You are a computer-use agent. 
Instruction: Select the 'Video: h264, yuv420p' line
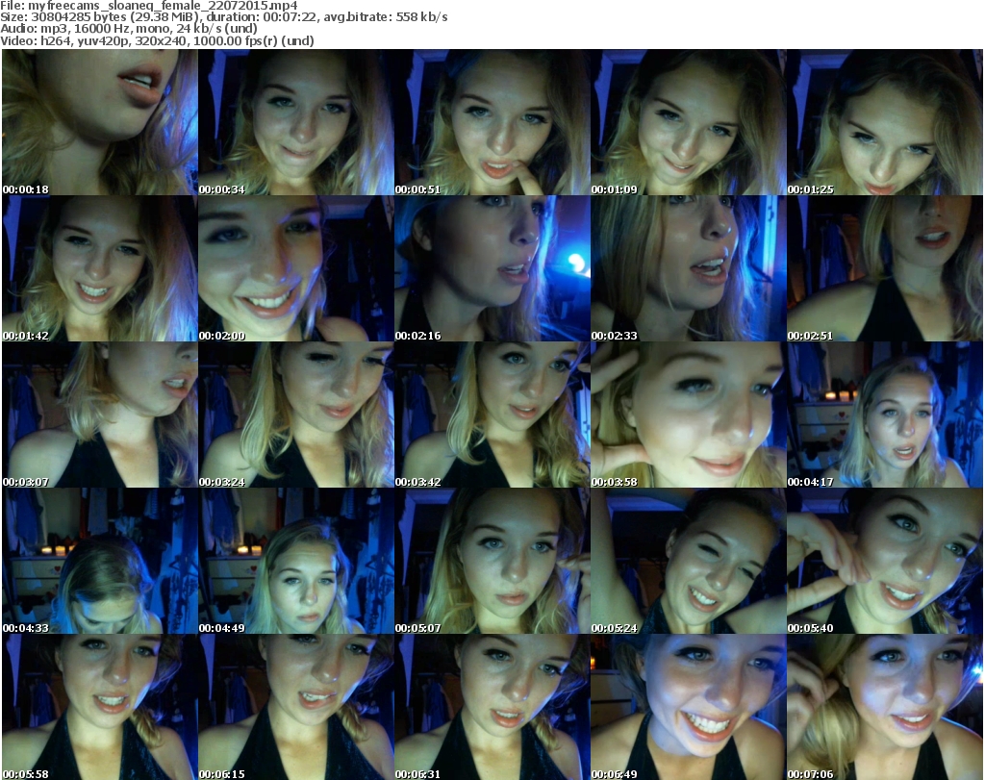157,40
